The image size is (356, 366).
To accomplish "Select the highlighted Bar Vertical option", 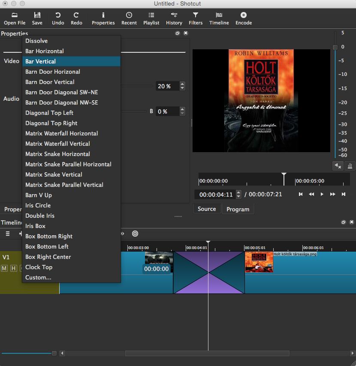I will pyautogui.click(x=72, y=61).
